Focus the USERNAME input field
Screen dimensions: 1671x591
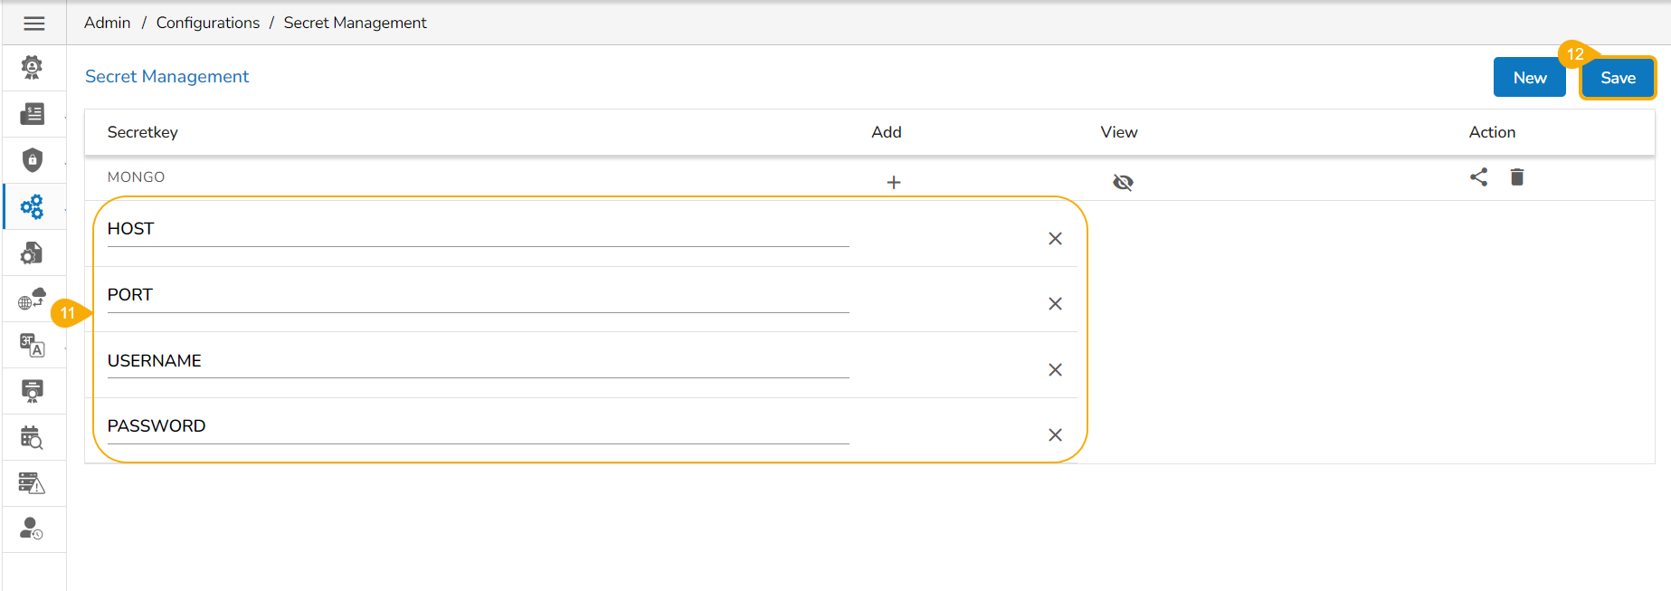click(x=478, y=361)
